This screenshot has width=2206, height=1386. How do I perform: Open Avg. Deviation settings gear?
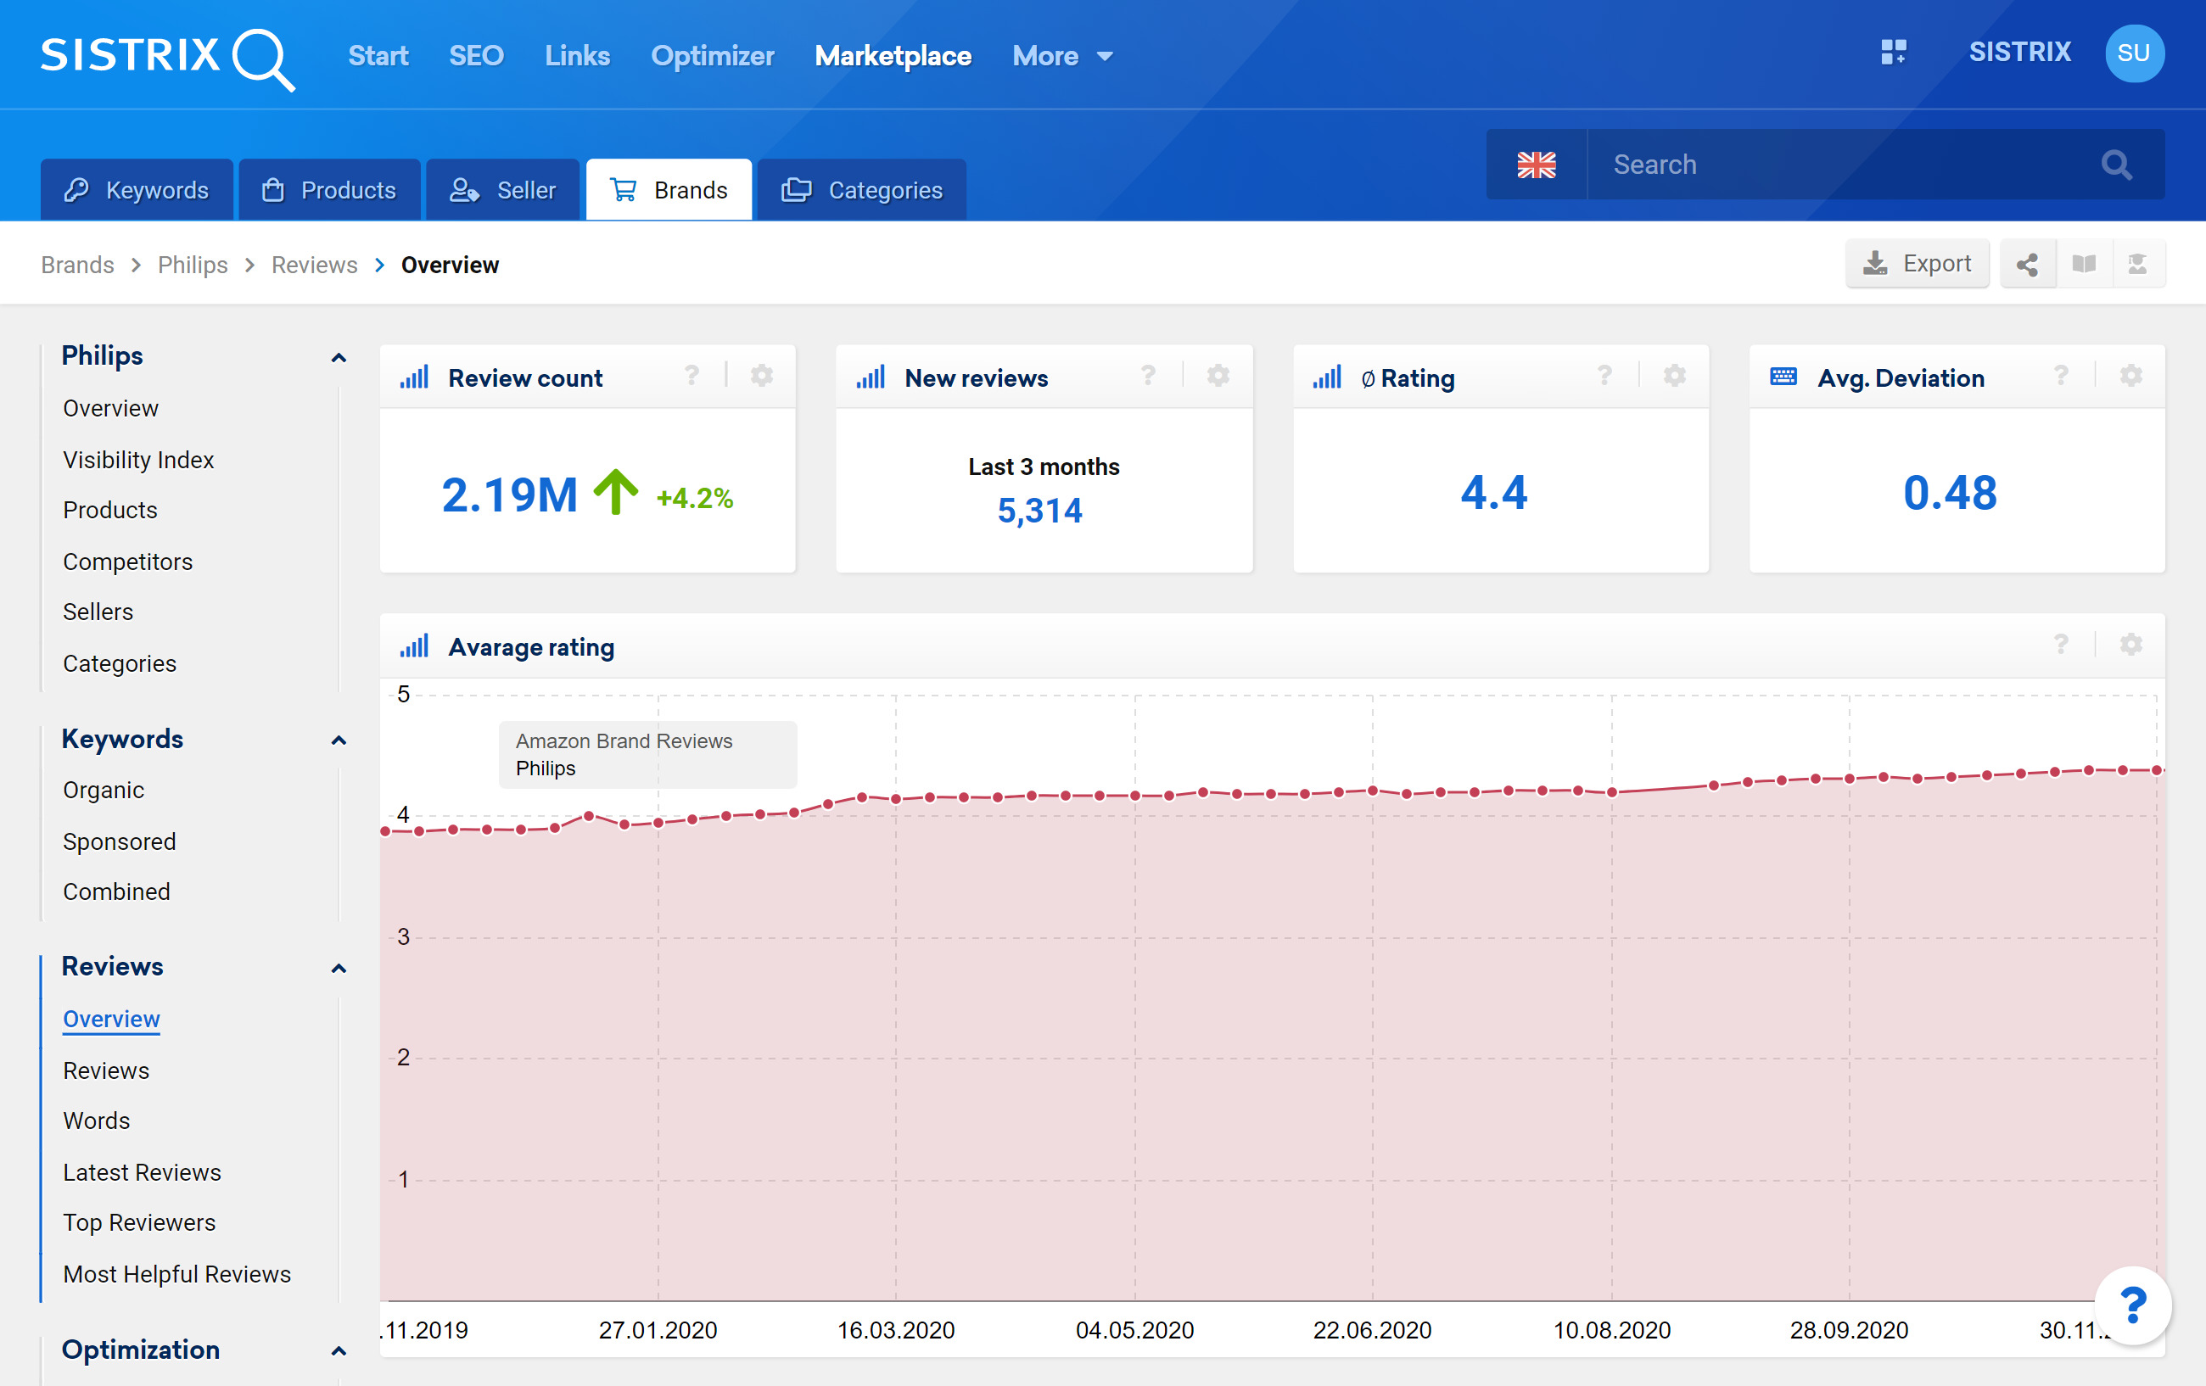[2130, 376]
